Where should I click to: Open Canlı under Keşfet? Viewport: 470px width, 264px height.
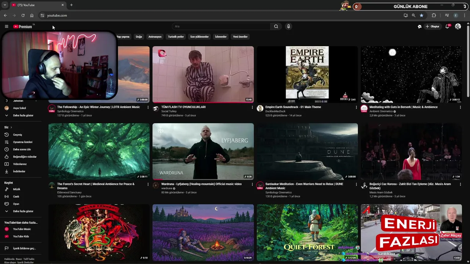(x=21, y=197)
